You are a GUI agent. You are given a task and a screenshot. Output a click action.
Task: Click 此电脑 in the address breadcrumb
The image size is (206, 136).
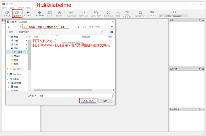(x=32, y=27)
